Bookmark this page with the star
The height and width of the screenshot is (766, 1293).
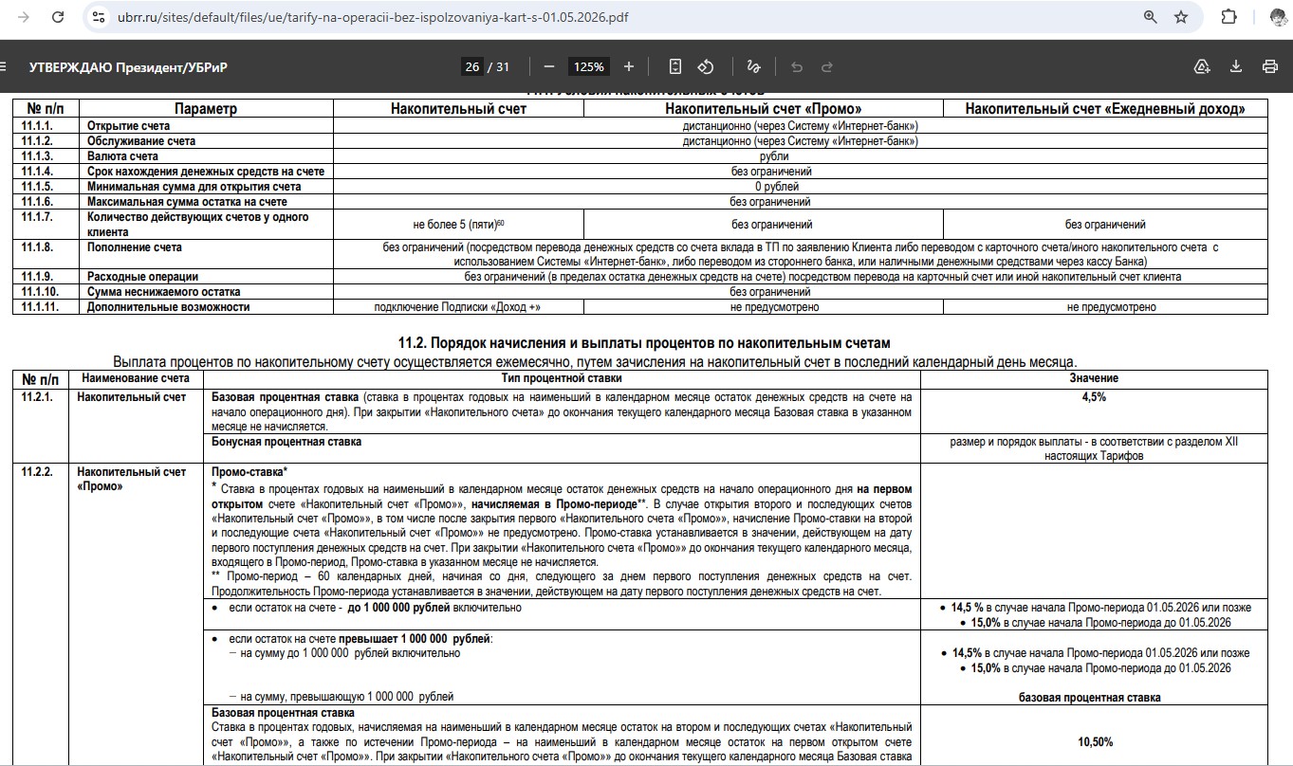1181,17
